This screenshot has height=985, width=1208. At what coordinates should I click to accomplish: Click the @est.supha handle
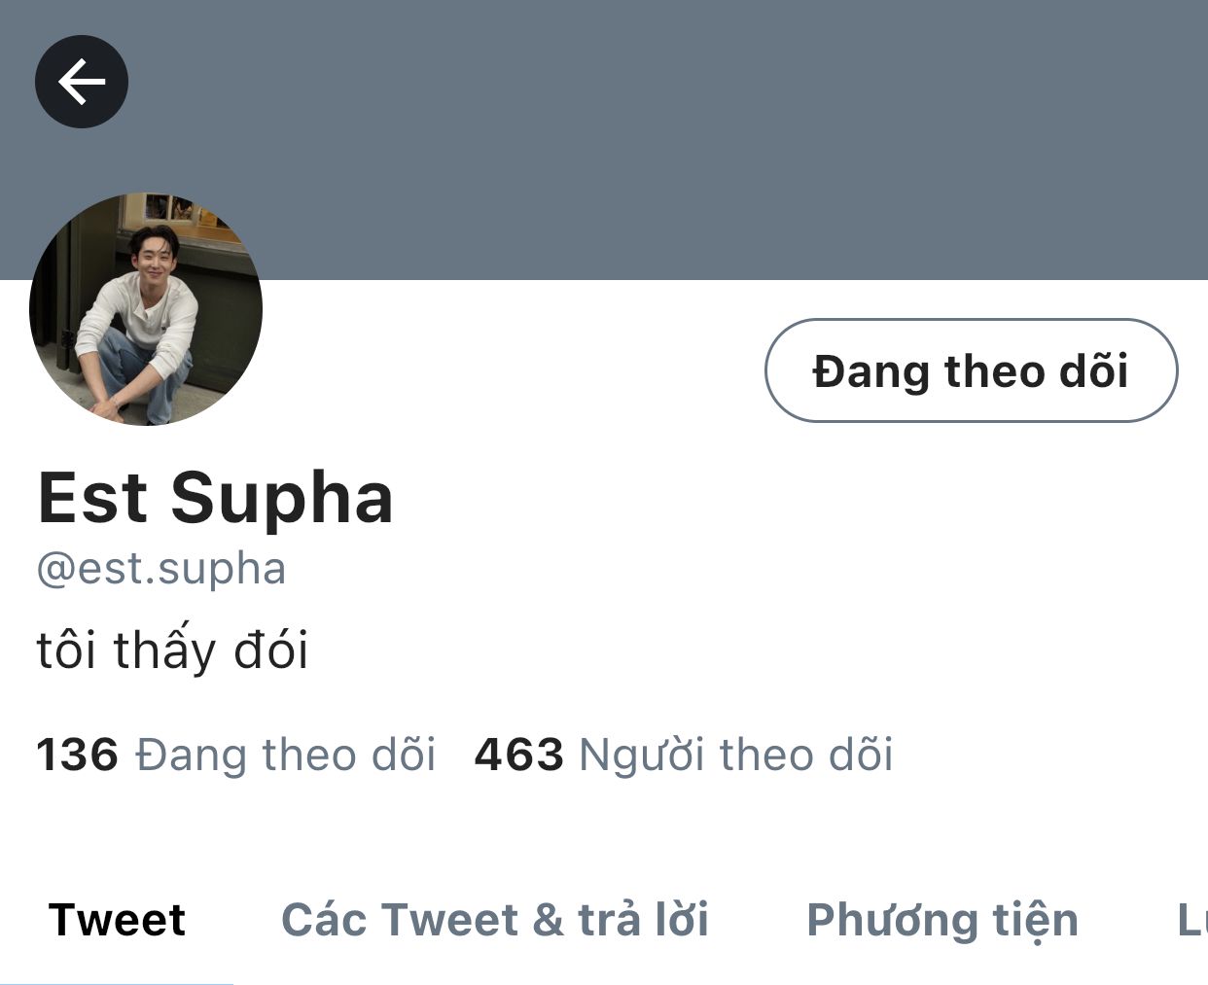tap(161, 569)
